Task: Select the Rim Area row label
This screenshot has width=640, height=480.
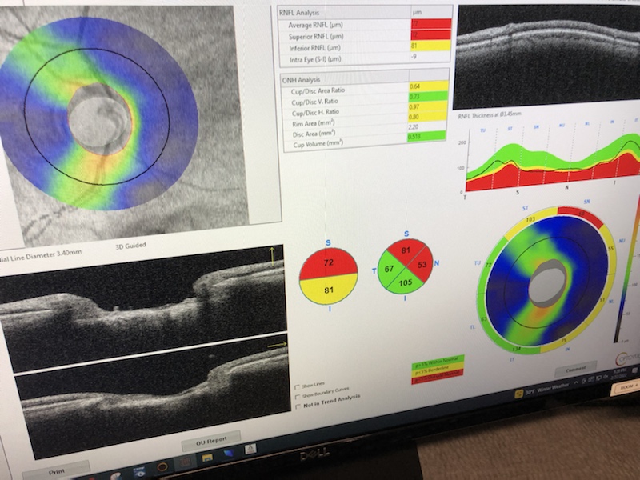Action: [314, 123]
